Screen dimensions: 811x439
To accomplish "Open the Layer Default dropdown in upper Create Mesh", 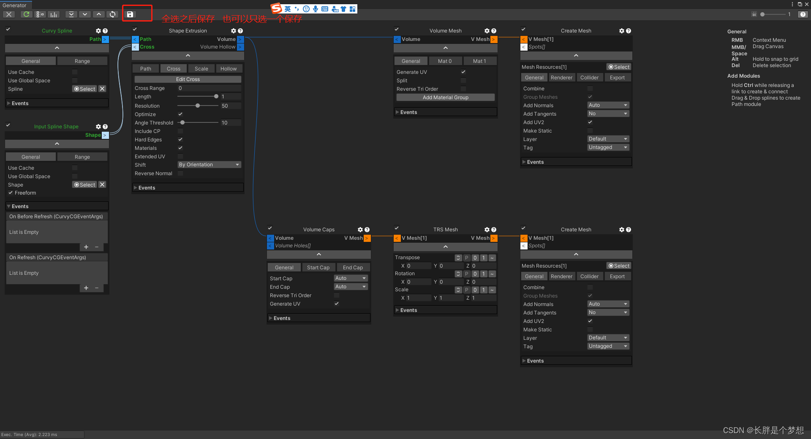I will [608, 139].
